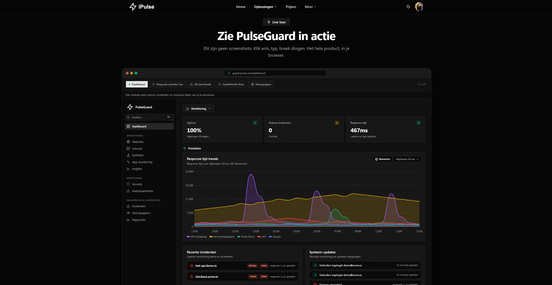Image resolution: width=552 pixels, height=285 pixels.
Task: Click the 100% uptime value
Action: pyautogui.click(x=194, y=130)
